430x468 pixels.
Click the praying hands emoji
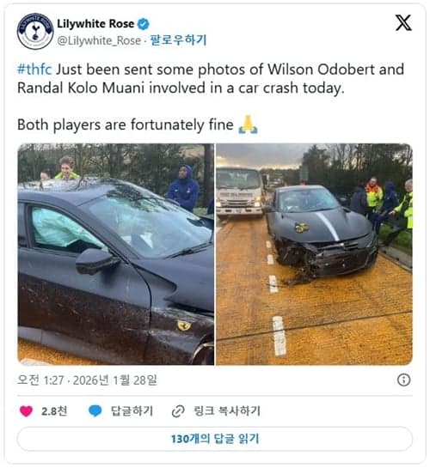point(248,125)
